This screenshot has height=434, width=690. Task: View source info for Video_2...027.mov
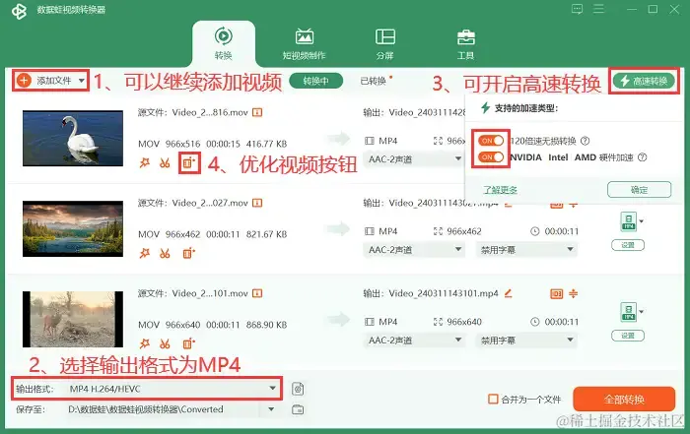pos(257,203)
